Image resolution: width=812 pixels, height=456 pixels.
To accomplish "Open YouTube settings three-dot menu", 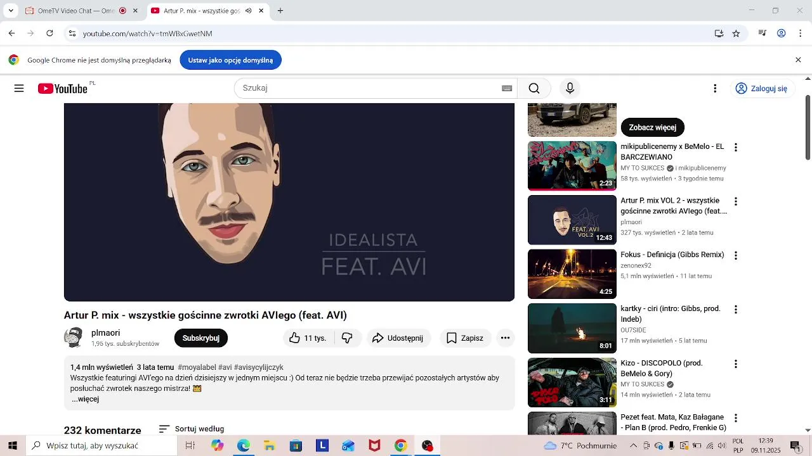I will click(715, 89).
